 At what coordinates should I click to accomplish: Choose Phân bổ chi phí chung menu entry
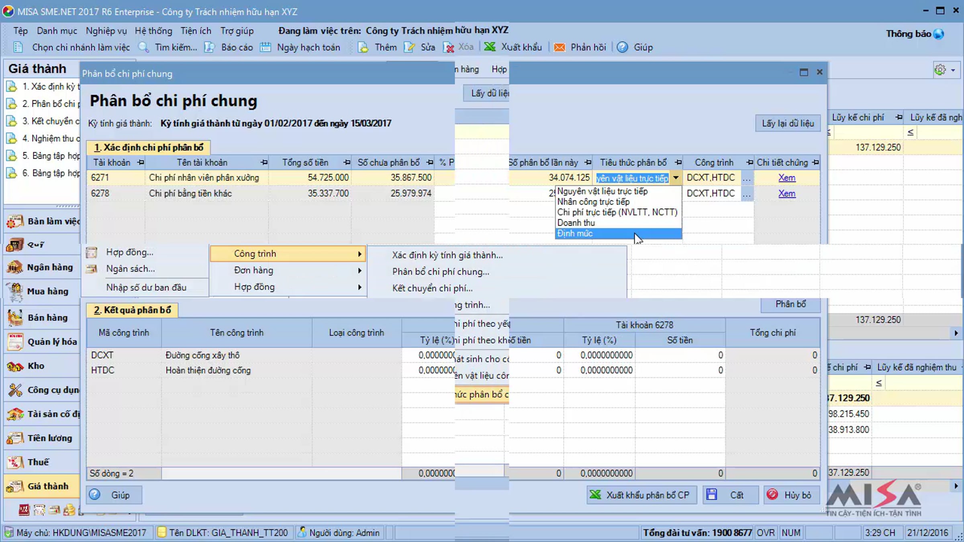click(x=441, y=272)
